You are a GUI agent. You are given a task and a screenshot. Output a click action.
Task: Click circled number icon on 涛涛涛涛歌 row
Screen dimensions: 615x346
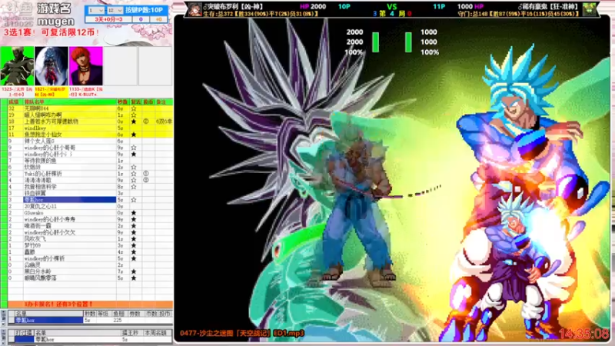click(x=146, y=180)
